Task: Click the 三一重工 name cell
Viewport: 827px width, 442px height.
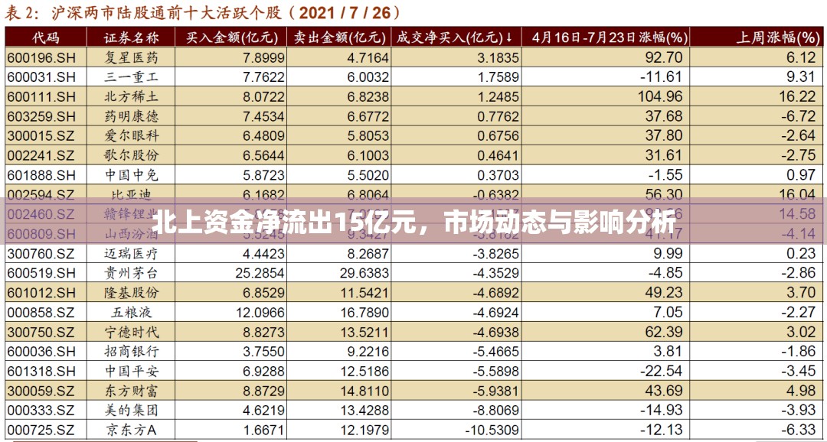Action: 131,77
